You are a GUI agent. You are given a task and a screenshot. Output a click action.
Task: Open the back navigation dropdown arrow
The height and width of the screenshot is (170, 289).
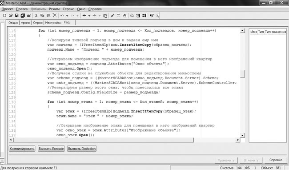coord(89,16)
